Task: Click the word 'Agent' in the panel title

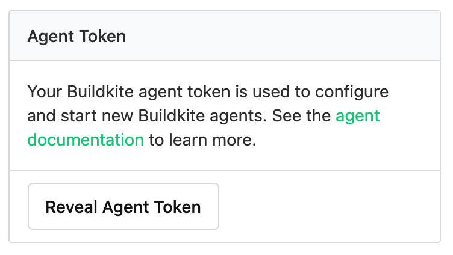Action: 51,37
